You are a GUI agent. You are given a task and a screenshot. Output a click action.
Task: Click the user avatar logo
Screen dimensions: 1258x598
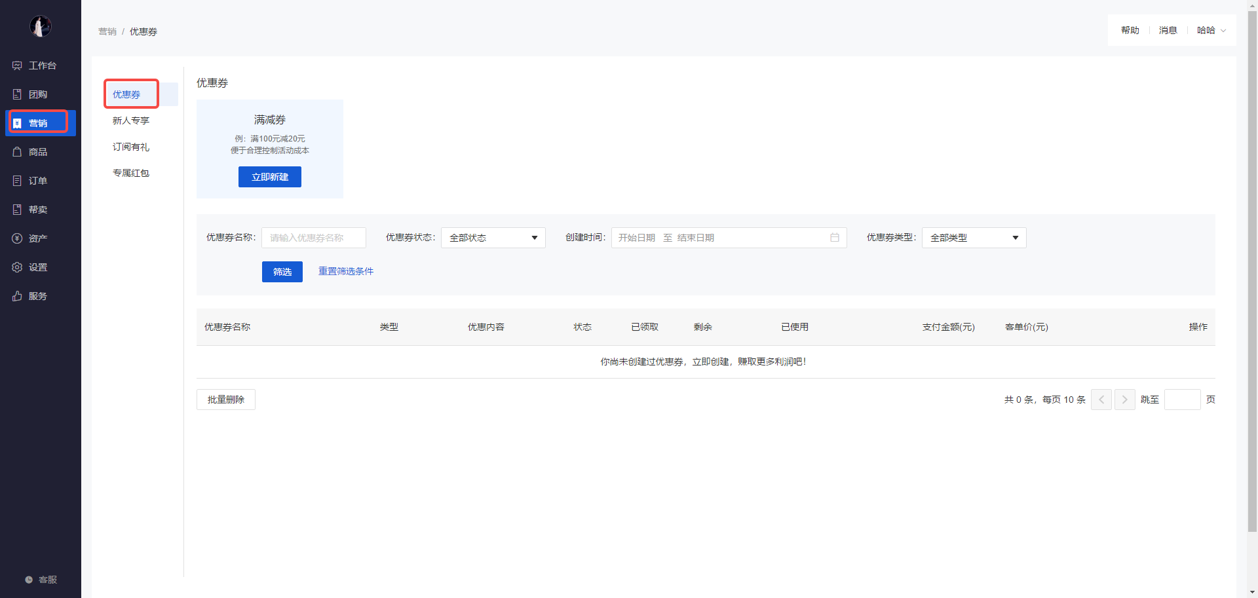click(41, 26)
